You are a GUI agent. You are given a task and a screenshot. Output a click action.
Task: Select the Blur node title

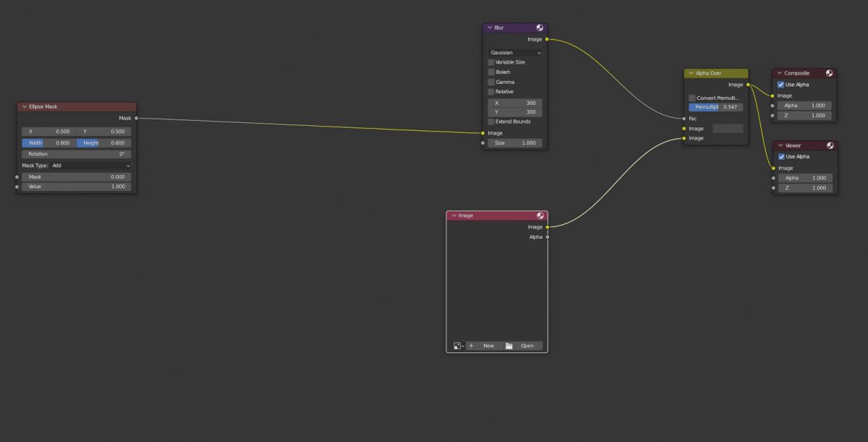point(499,27)
